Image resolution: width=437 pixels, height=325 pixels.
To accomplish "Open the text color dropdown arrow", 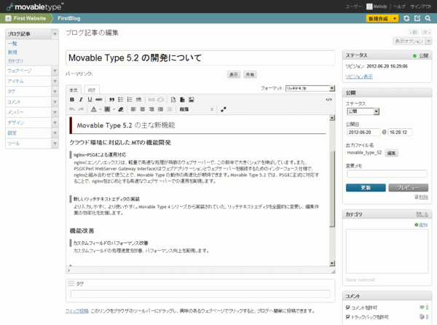I will pos(101,109).
